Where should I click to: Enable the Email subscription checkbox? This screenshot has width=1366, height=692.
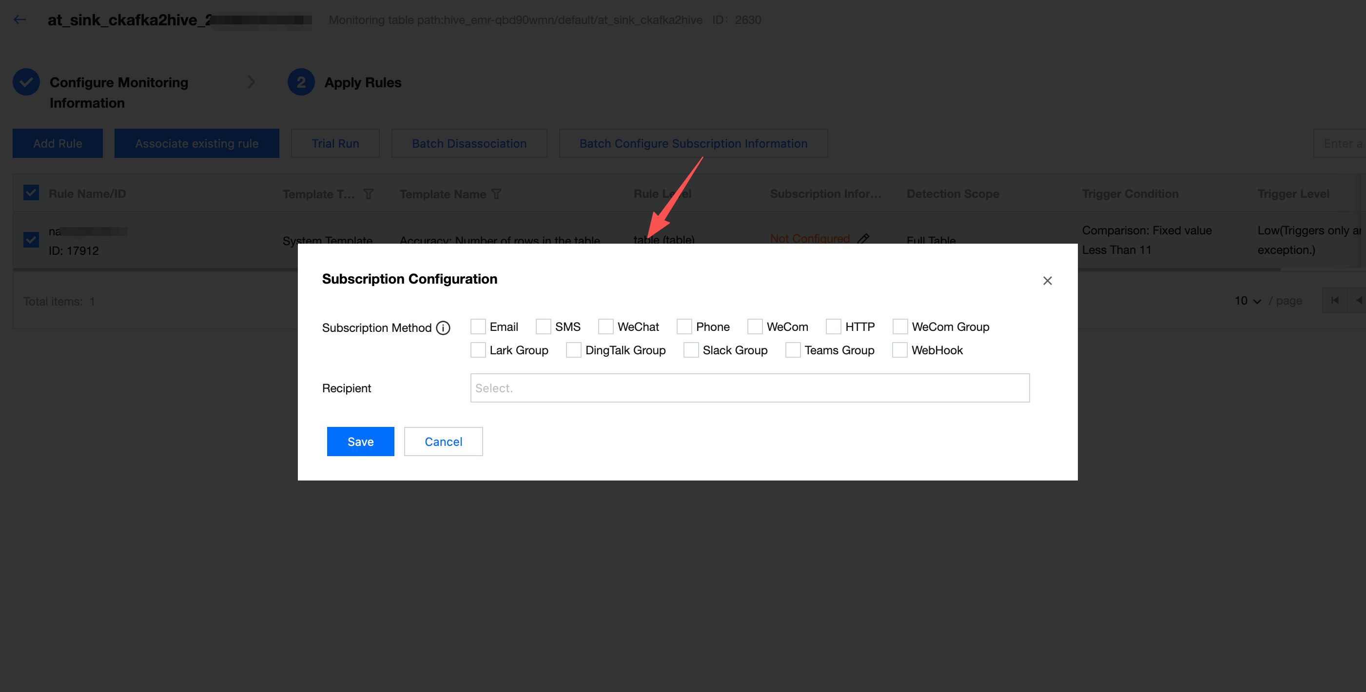click(478, 327)
